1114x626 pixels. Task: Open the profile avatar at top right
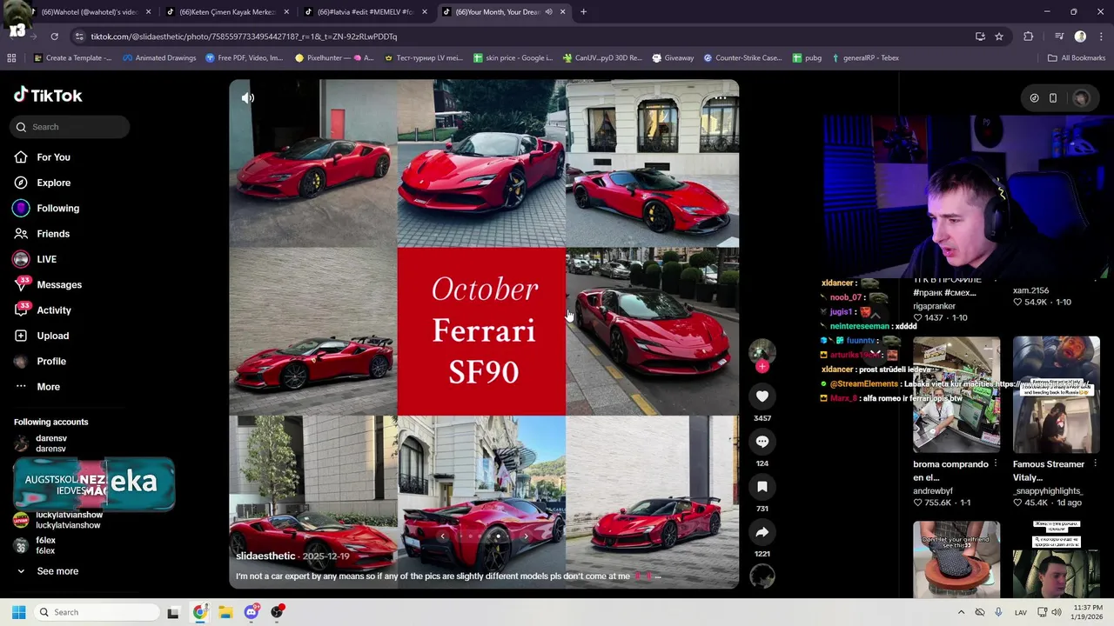1082,98
